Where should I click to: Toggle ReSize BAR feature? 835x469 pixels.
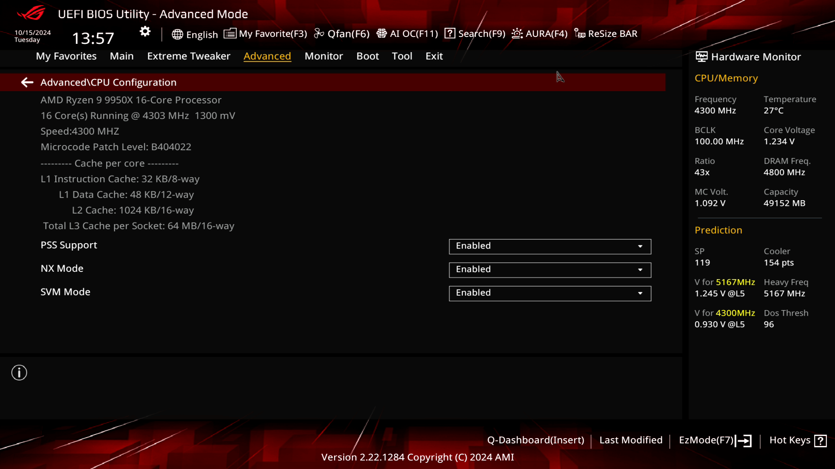(606, 33)
